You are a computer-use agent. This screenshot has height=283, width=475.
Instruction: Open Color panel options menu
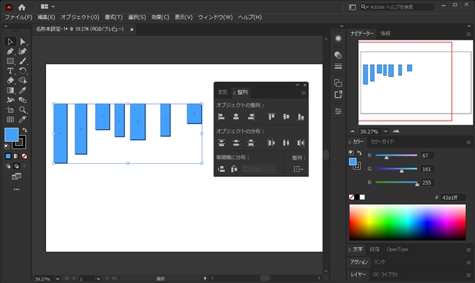(468, 142)
